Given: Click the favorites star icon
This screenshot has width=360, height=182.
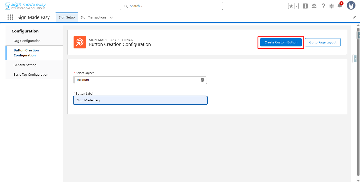Looking at the screenshot, I should pyautogui.click(x=291, y=6).
